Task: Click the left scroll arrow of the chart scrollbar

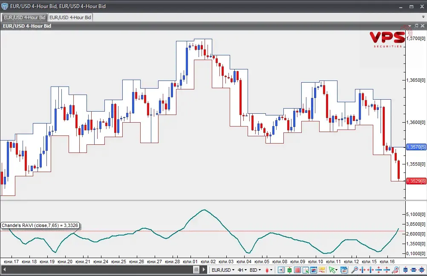Action: [x=4, y=270]
